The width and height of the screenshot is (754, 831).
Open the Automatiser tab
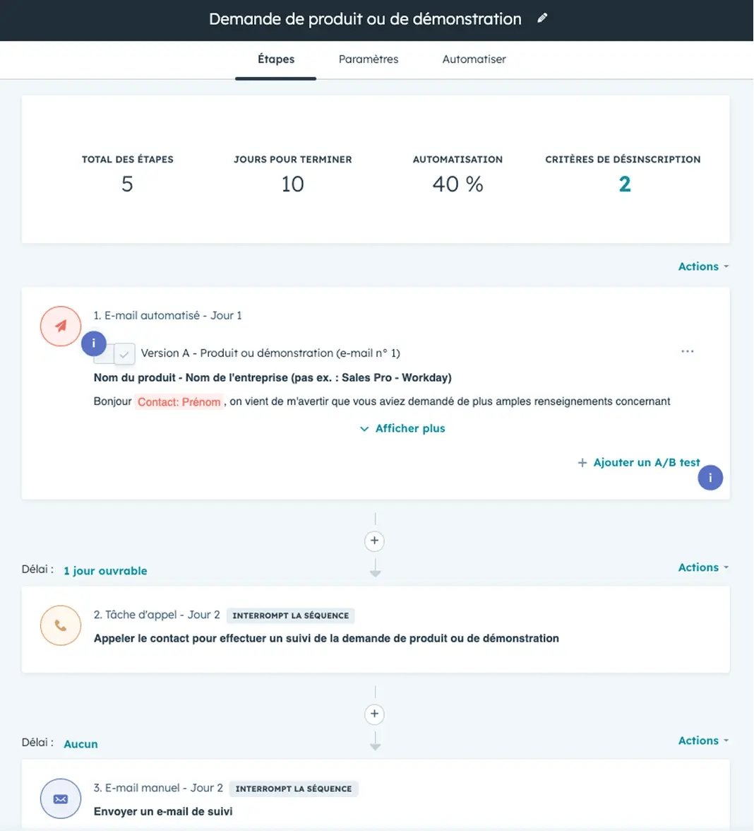click(x=474, y=59)
